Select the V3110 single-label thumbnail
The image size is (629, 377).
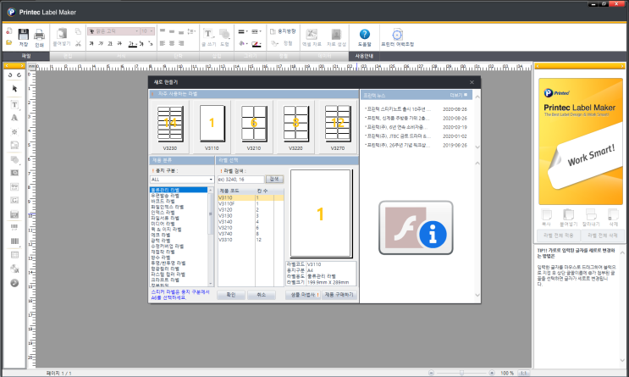point(212,127)
